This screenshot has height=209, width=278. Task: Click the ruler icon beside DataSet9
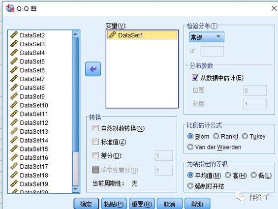pyautogui.click(x=14, y=96)
